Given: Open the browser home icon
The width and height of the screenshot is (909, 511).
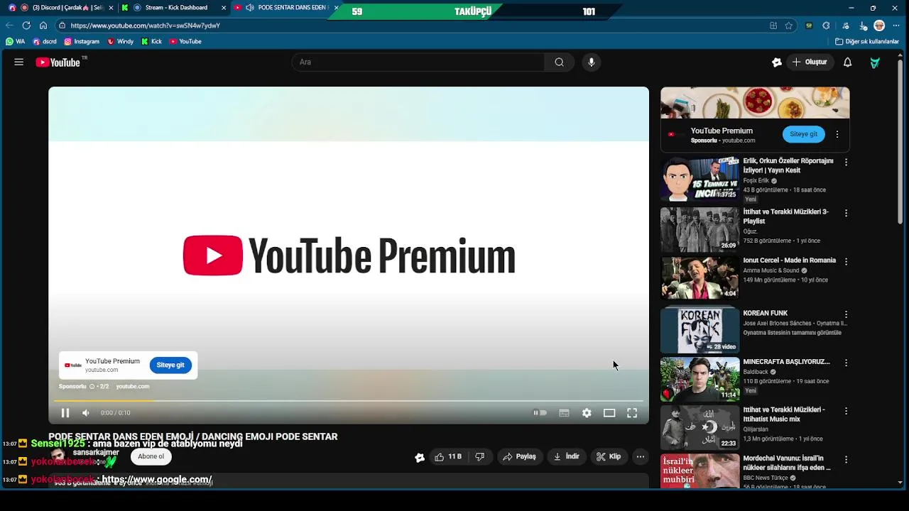Looking at the screenshot, I should [43, 26].
